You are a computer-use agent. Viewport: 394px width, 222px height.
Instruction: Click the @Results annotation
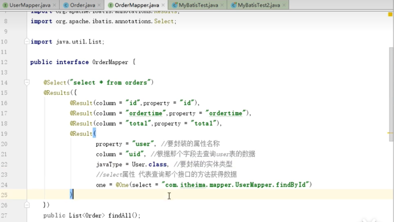point(57,92)
